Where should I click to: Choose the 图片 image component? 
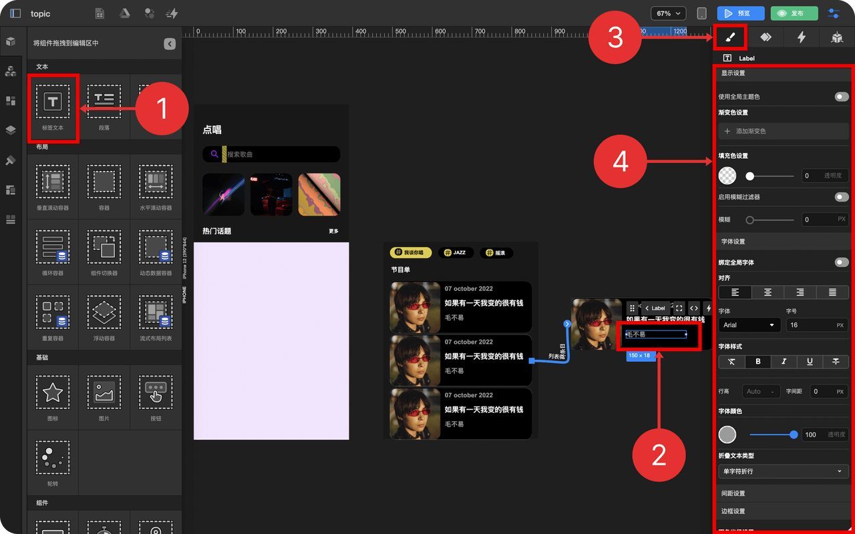tap(104, 398)
